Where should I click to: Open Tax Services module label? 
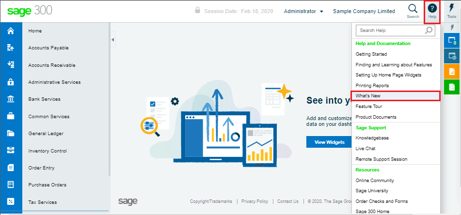(x=43, y=202)
